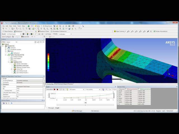The width and height of the screenshot is (179, 134).
Task: Switch to the Print Preview tab
Action: 58,84
